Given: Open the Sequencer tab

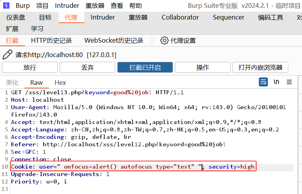Looking at the screenshot, I should point(228,17).
